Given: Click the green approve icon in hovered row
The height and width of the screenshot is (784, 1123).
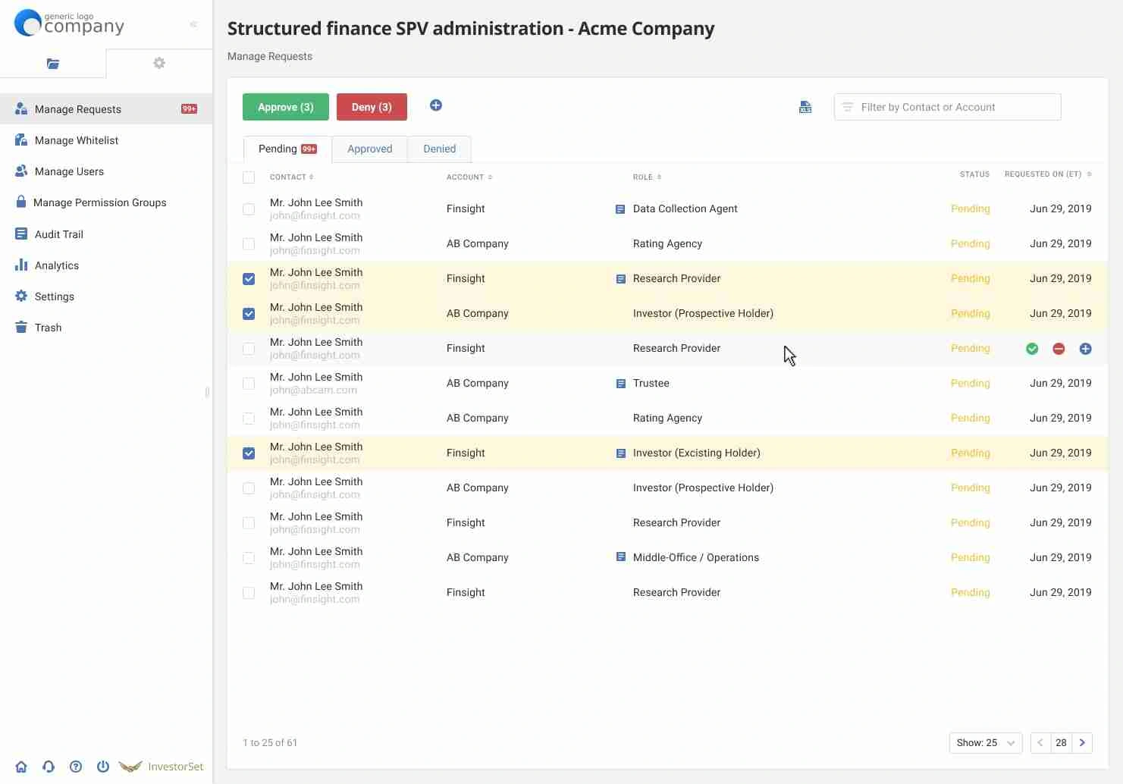Looking at the screenshot, I should 1032,349.
